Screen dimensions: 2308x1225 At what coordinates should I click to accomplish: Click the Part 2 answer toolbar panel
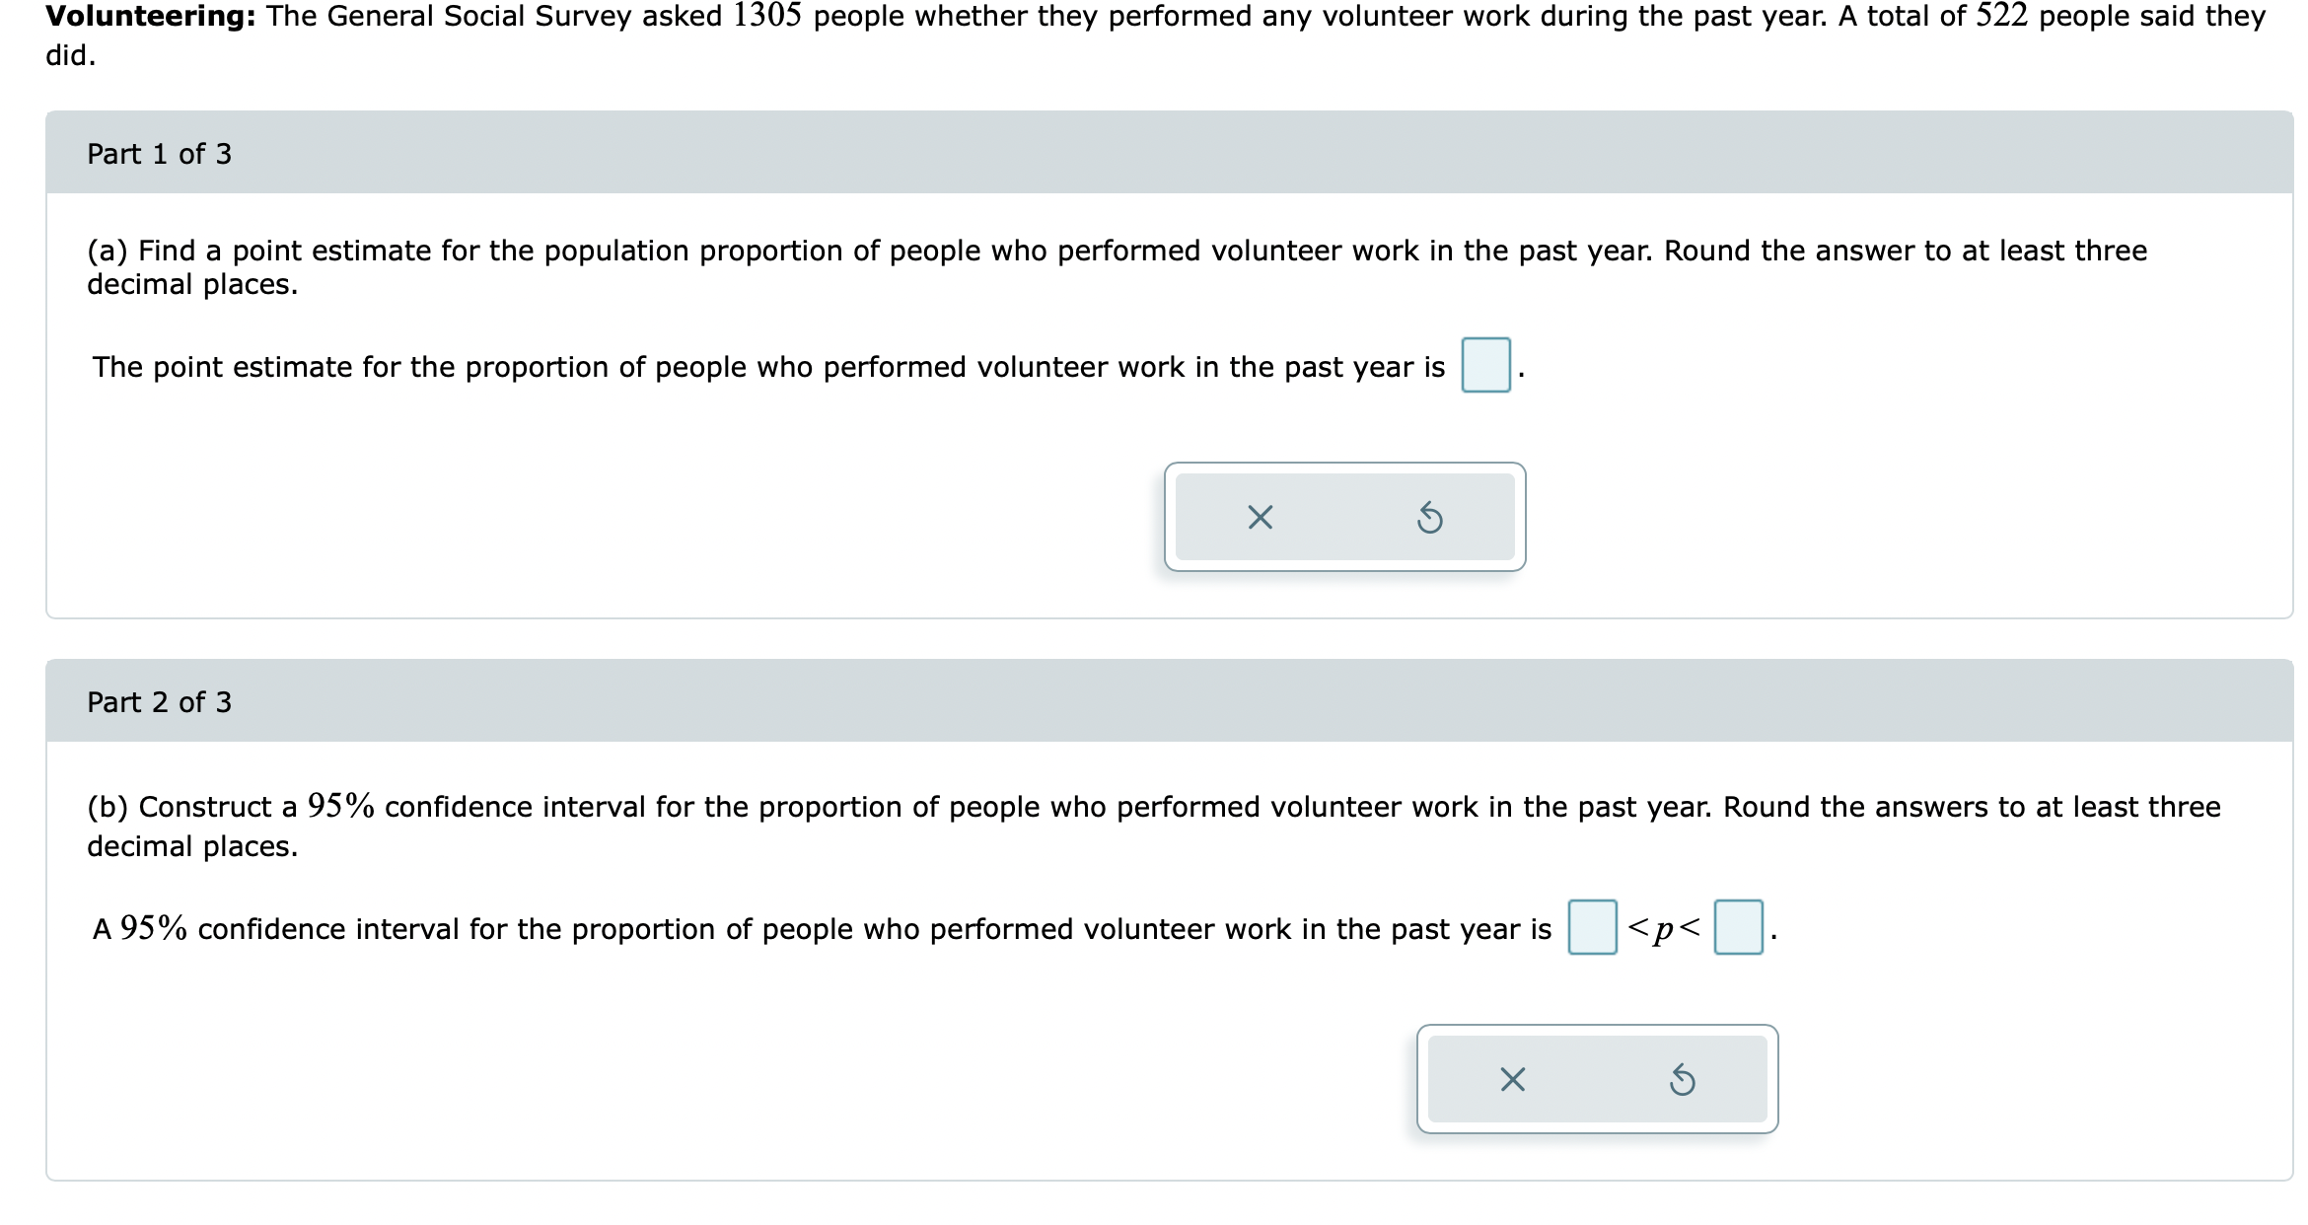pos(1596,1078)
